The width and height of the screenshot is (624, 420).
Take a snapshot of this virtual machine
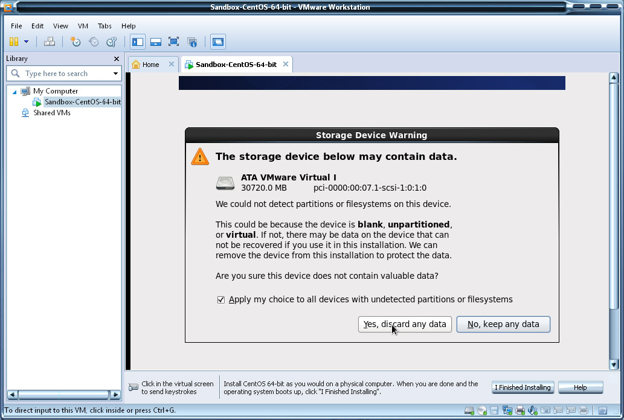[x=76, y=42]
